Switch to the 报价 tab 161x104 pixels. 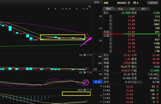pyautogui.click(x=109, y=9)
